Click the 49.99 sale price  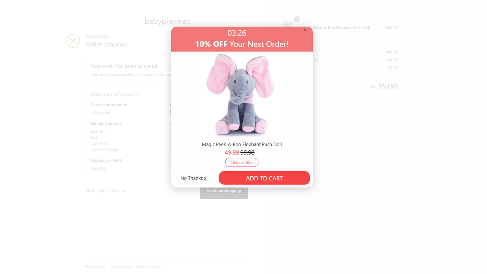pyautogui.click(x=232, y=153)
